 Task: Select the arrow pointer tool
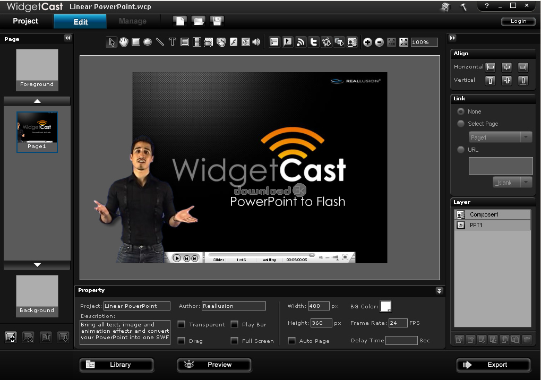pos(111,42)
